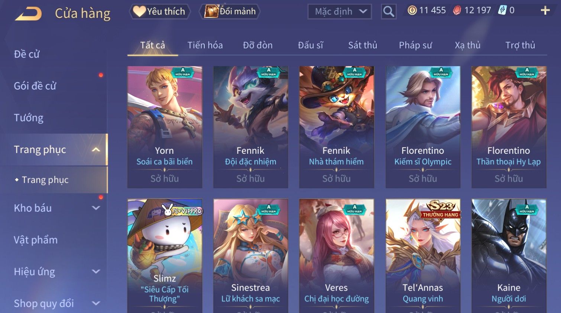Click the gold coin balance icon
The image size is (561, 313).
point(412,10)
